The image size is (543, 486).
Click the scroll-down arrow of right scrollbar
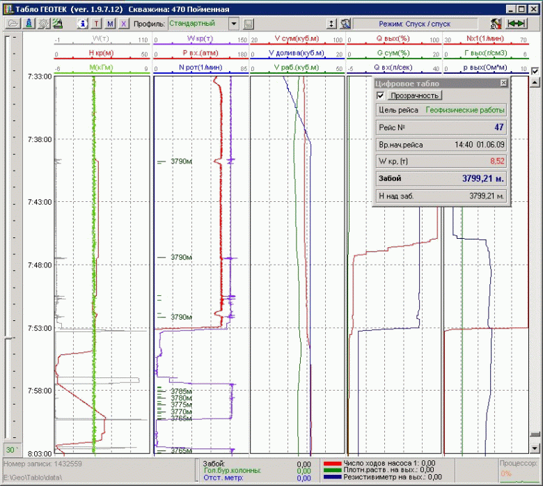click(534, 448)
